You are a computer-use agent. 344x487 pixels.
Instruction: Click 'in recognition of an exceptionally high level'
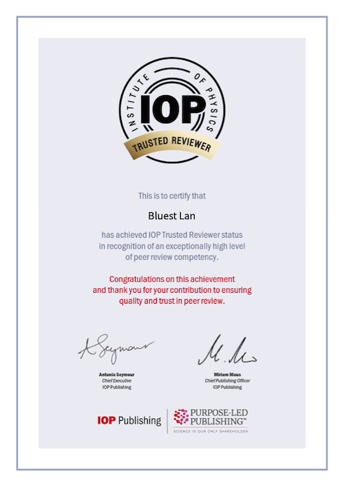click(x=172, y=246)
